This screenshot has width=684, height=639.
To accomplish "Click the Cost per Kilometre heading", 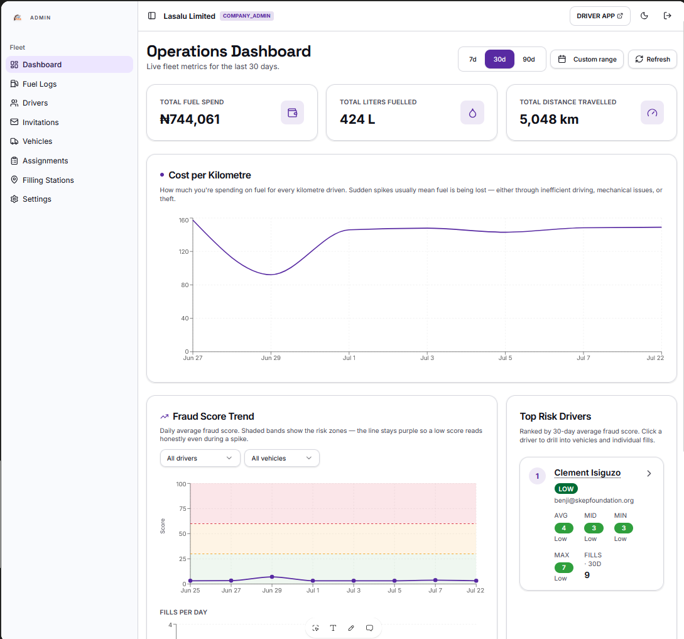I will 209,175.
